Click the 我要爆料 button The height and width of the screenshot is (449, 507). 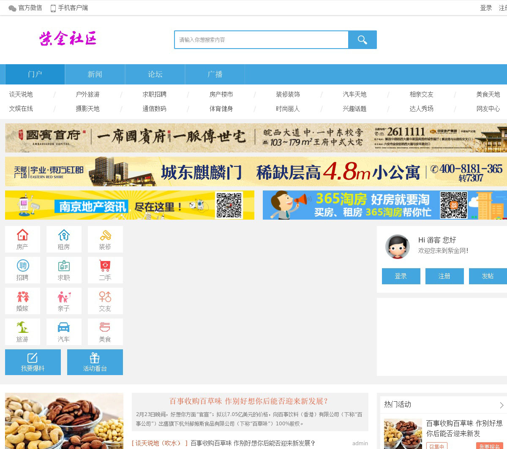(33, 362)
